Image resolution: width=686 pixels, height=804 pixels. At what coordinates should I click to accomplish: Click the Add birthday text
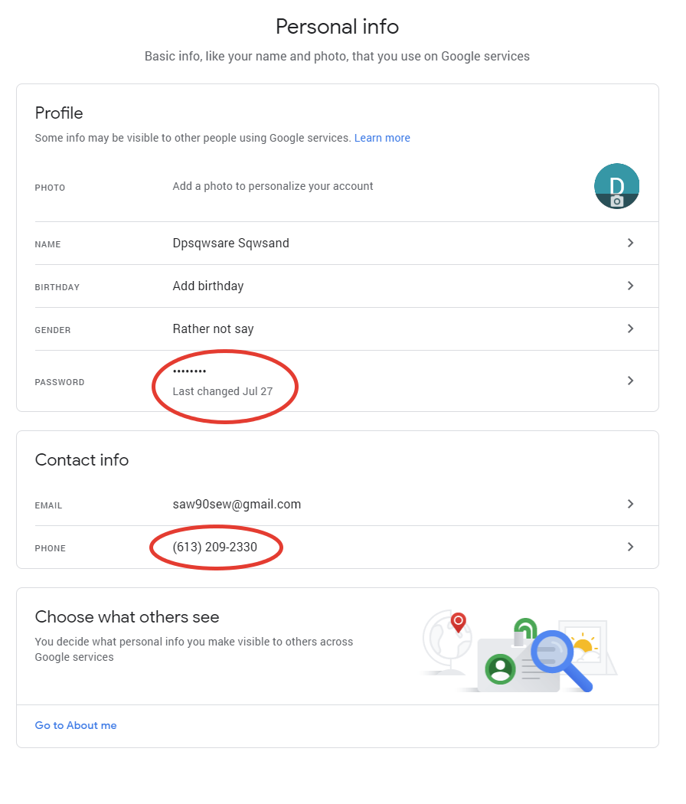click(207, 286)
